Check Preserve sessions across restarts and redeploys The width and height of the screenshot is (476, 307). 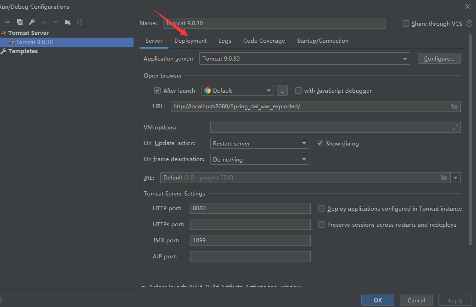321,224
